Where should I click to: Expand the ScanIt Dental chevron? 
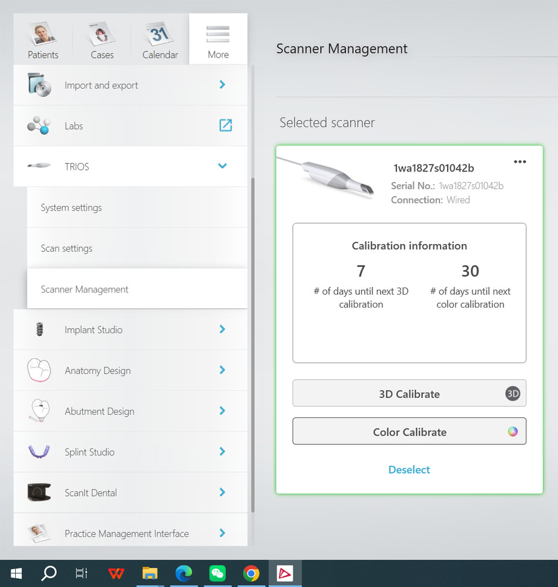coord(223,492)
